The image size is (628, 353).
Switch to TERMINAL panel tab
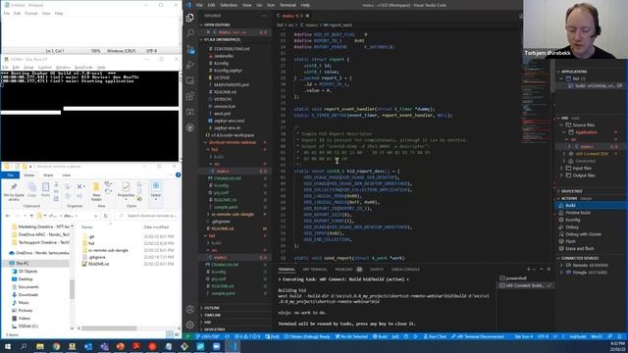[287, 270]
